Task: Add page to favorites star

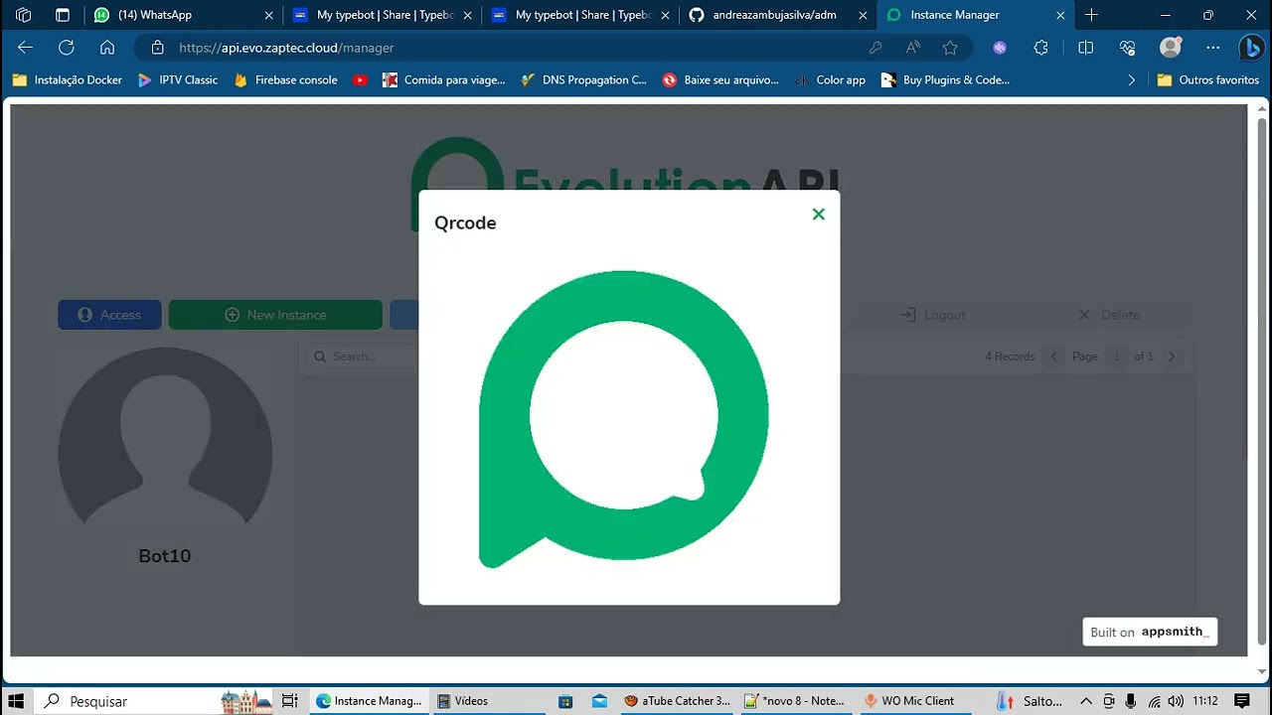Action: [x=950, y=48]
